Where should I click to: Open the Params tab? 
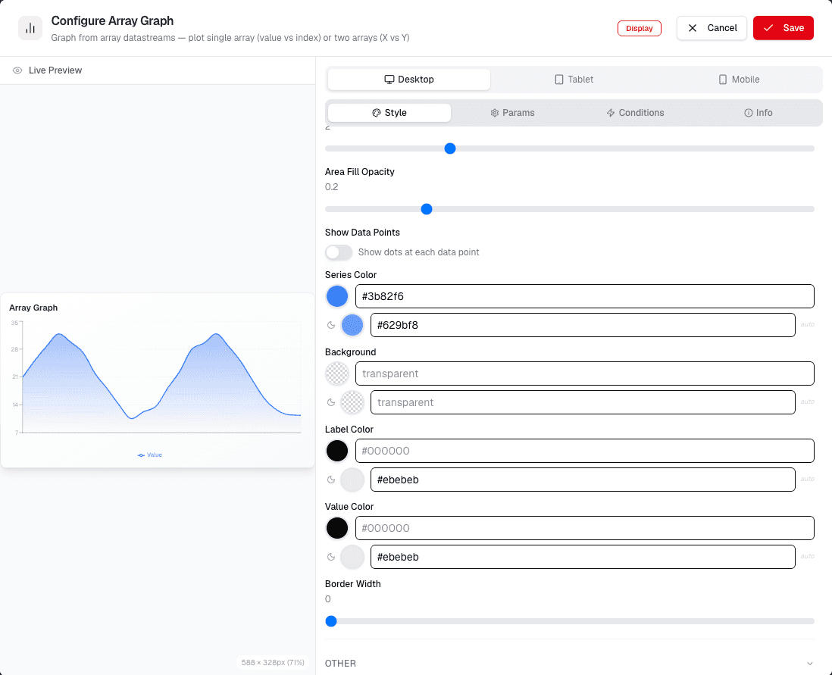pyautogui.click(x=512, y=113)
